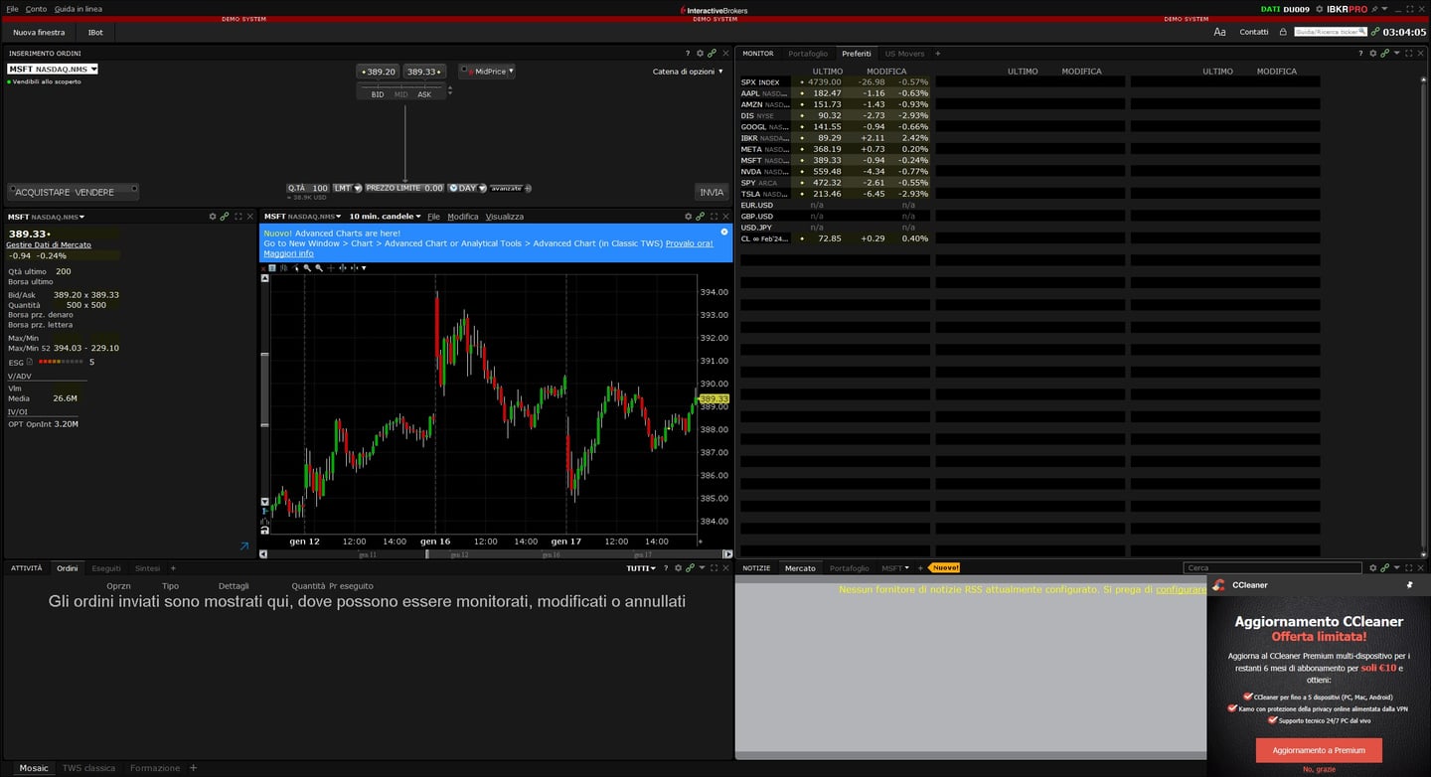Open MSFT ticker dropdown in quote details panel
This screenshot has height=777, width=1431.
pyautogui.click(x=47, y=217)
